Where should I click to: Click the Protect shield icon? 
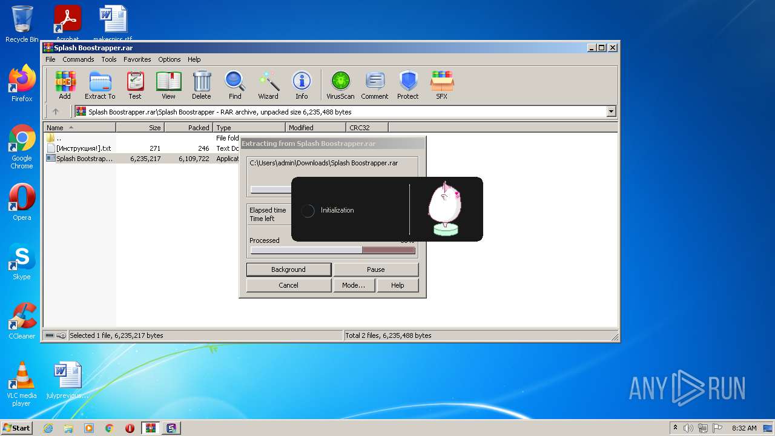(x=408, y=85)
